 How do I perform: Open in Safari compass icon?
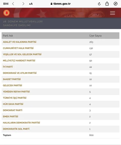[x=115, y=4]
